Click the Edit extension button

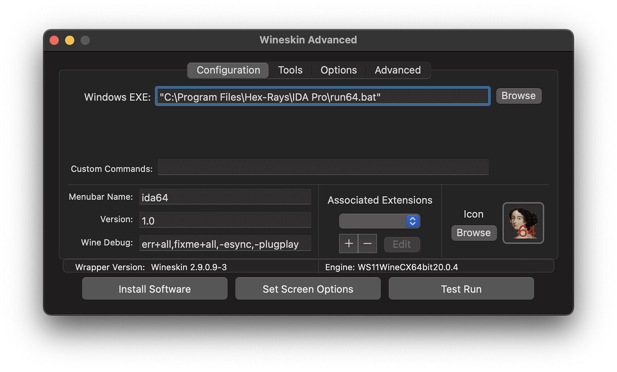[401, 244]
